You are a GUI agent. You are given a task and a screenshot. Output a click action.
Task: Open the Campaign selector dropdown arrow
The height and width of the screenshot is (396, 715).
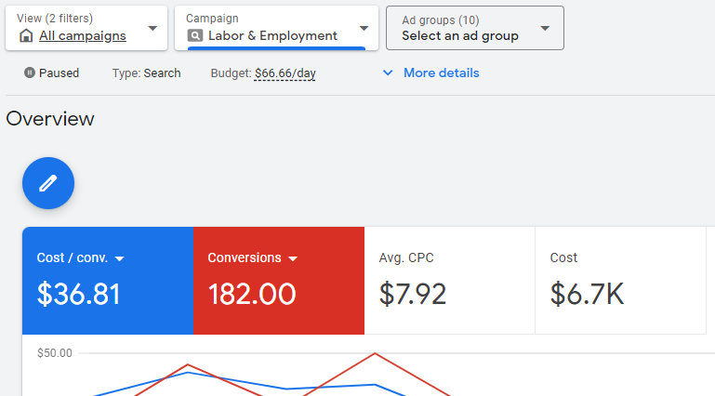coord(364,28)
